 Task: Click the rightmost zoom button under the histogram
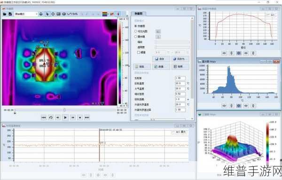tap(253, 106)
